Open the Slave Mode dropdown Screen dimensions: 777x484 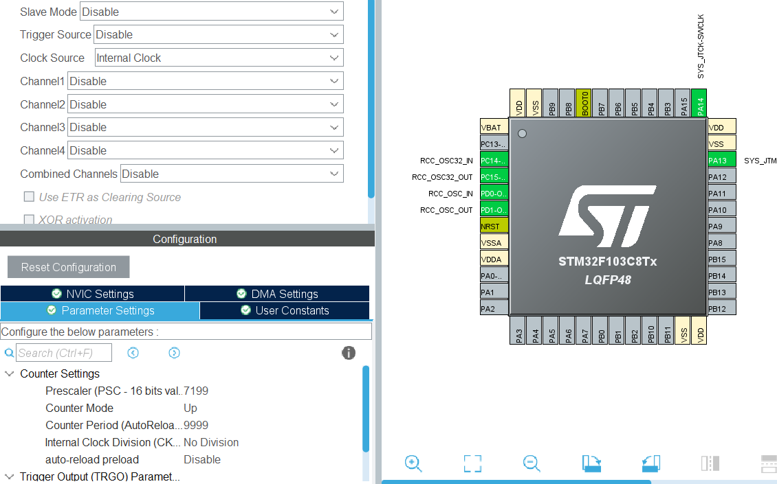(212, 12)
